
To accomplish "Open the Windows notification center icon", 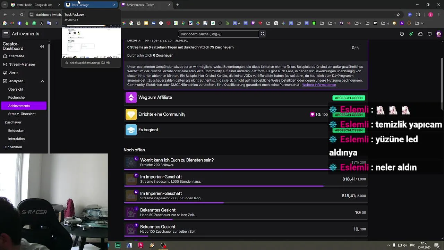I will coord(437,245).
